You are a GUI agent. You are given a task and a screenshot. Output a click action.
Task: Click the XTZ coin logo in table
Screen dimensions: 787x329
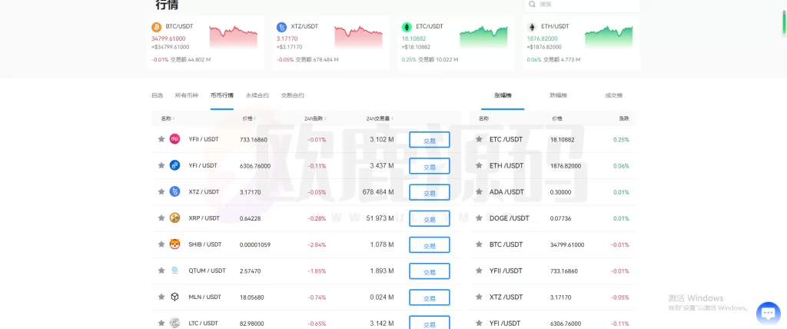(174, 191)
